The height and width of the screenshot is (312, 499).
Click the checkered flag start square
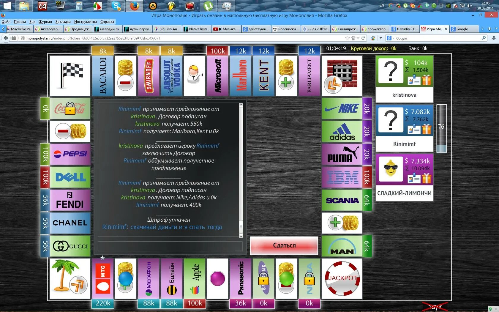coord(70,75)
